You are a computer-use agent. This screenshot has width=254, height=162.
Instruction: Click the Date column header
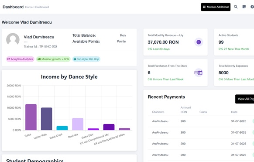click(x=234, y=112)
